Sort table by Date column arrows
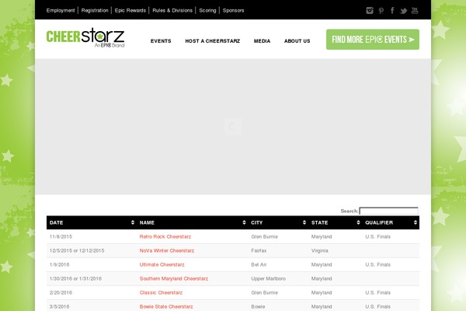The width and height of the screenshot is (466, 311). [x=133, y=222]
